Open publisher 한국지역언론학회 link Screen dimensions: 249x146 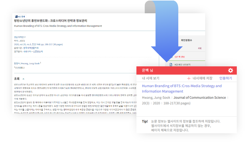pos(31,48)
